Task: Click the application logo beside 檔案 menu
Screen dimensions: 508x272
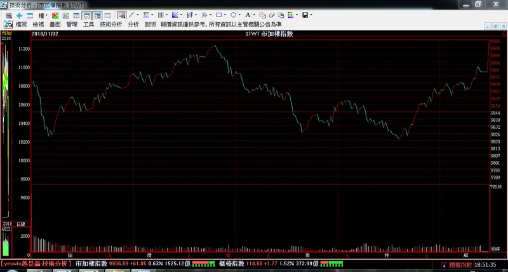Action: [x=8, y=24]
